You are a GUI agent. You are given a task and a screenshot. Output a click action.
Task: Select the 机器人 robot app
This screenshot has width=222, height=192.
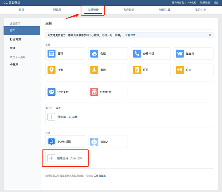click(x=94, y=142)
